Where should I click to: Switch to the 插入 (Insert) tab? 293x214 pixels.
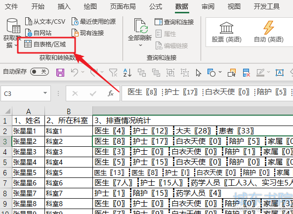(64, 7)
